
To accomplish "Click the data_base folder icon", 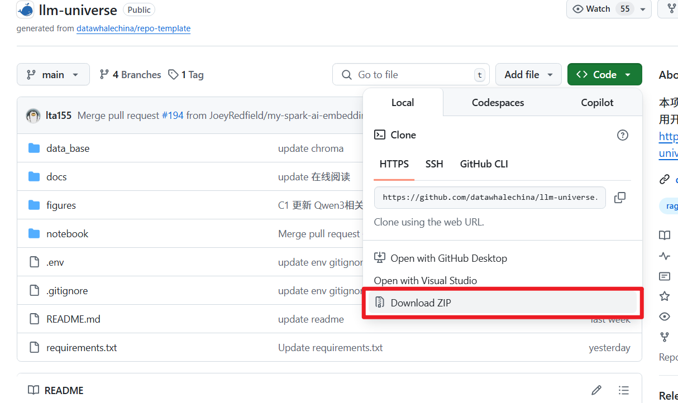I will [34, 148].
